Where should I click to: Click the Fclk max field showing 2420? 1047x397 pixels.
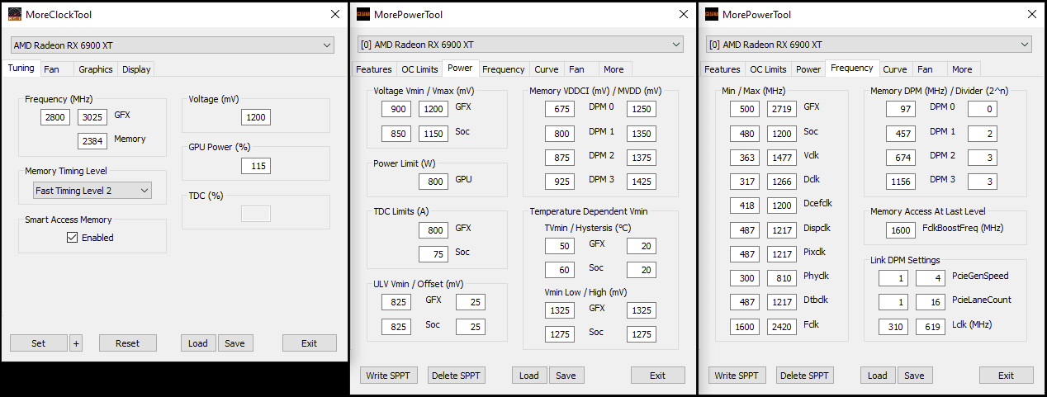pyautogui.click(x=782, y=327)
